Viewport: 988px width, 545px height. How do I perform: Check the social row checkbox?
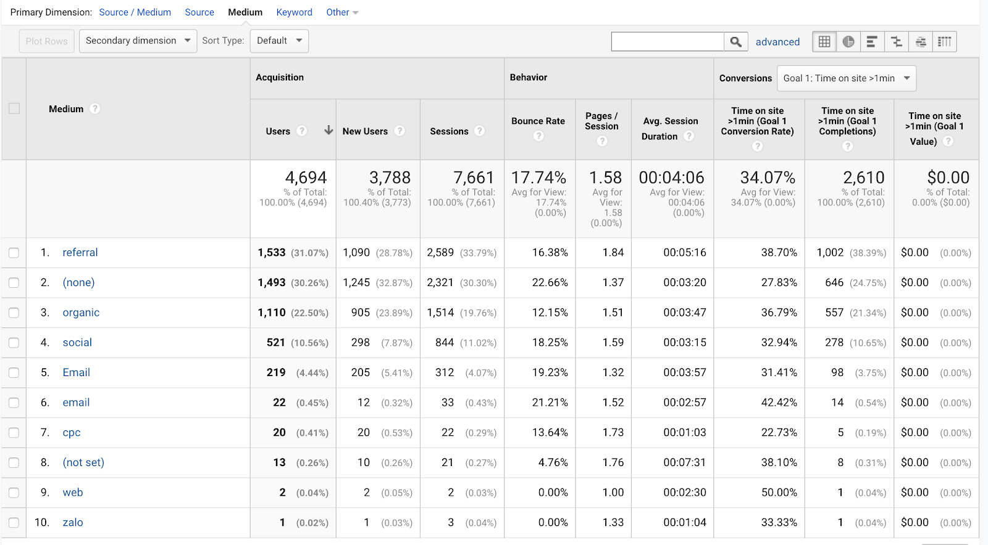click(14, 343)
